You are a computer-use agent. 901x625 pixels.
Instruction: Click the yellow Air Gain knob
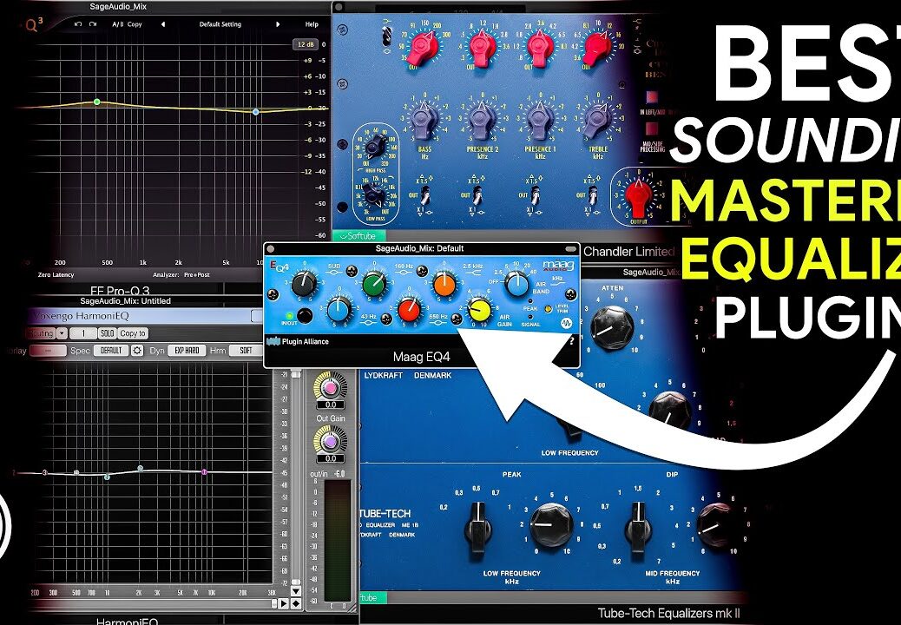(479, 310)
